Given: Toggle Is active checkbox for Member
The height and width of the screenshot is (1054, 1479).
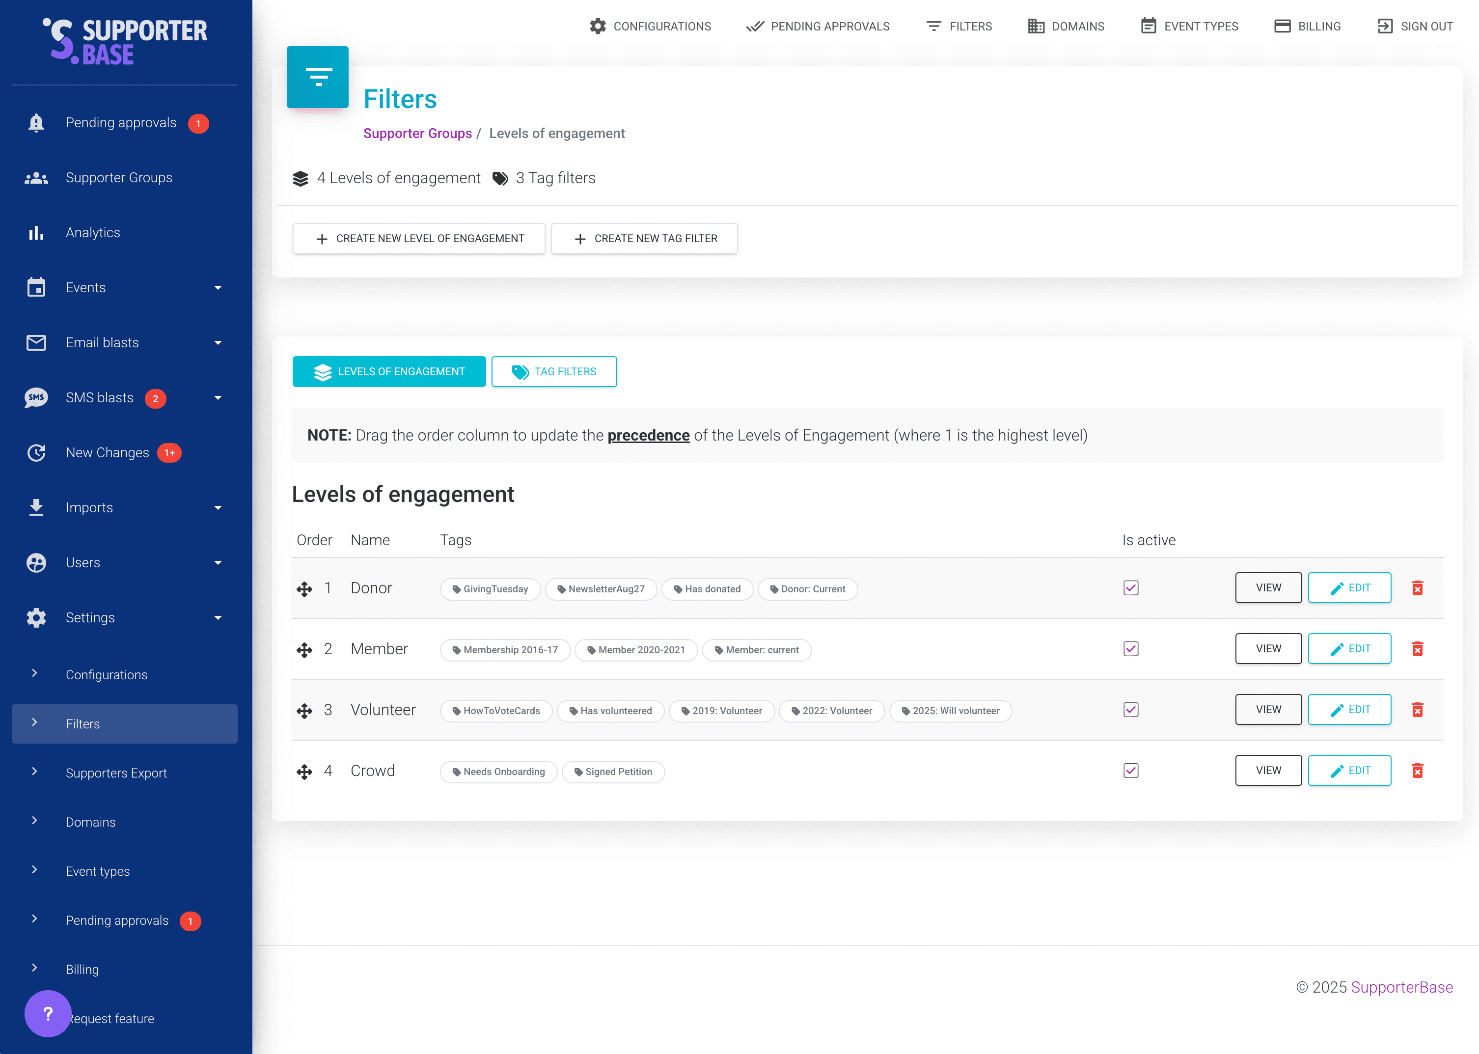Looking at the screenshot, I should pyautogui.click(x=1131, y=649).
